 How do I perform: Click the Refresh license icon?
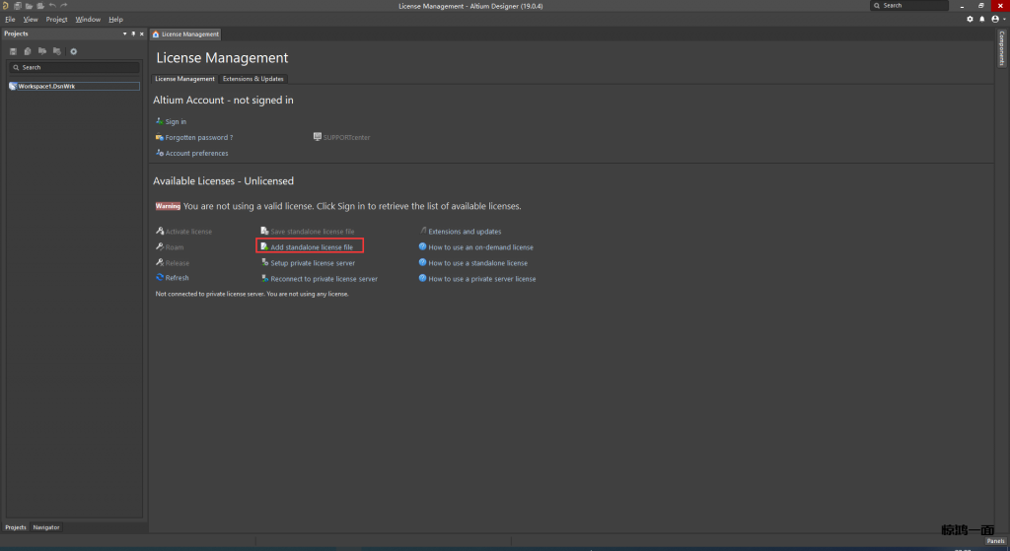(159, 278)
